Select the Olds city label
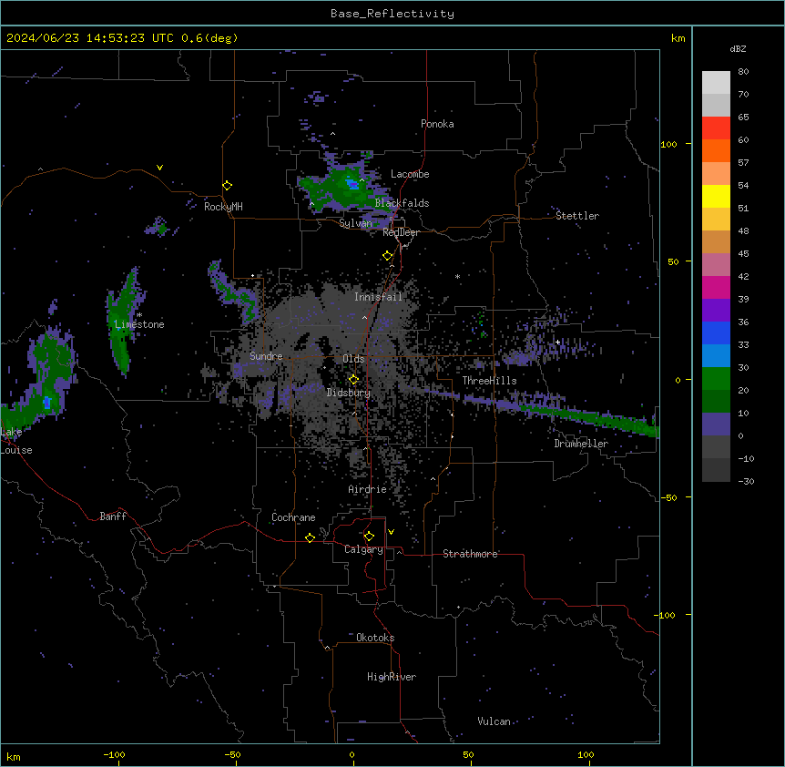This screenshot has height=767, width=785. click(x=353, y=359)
